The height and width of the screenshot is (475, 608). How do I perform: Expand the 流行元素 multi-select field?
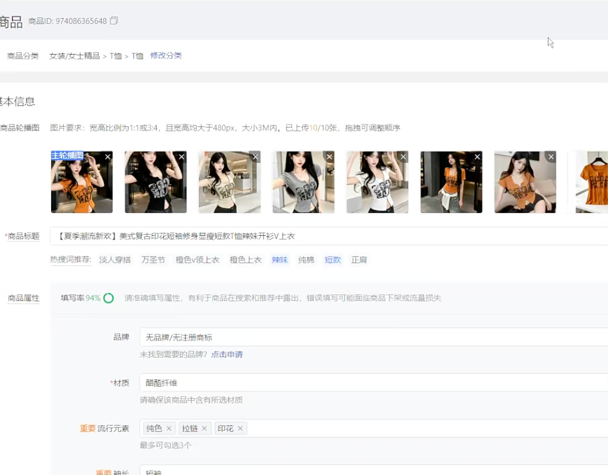[x=374, y=429]
